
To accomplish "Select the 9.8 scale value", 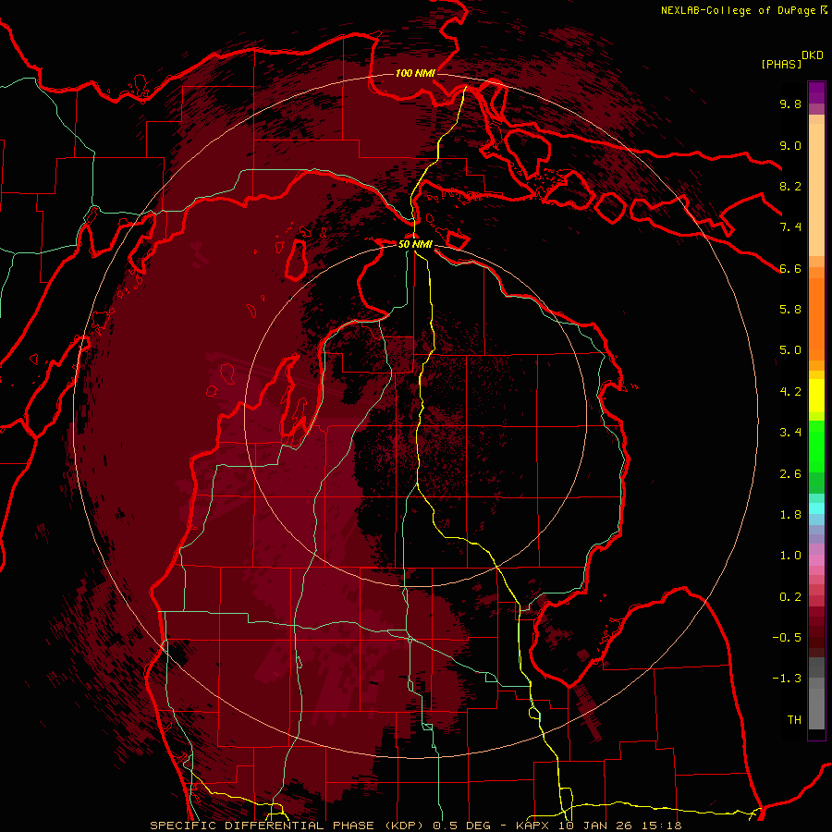I will [790, 104].
